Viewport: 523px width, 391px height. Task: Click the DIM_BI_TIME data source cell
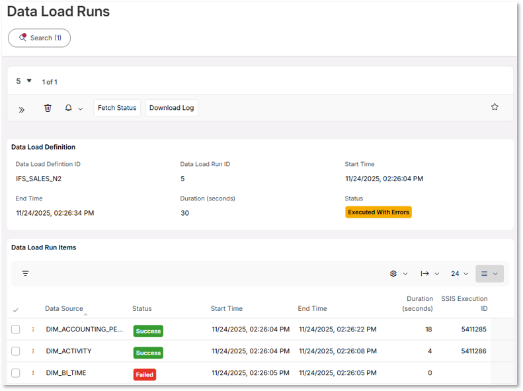point(66,373)
